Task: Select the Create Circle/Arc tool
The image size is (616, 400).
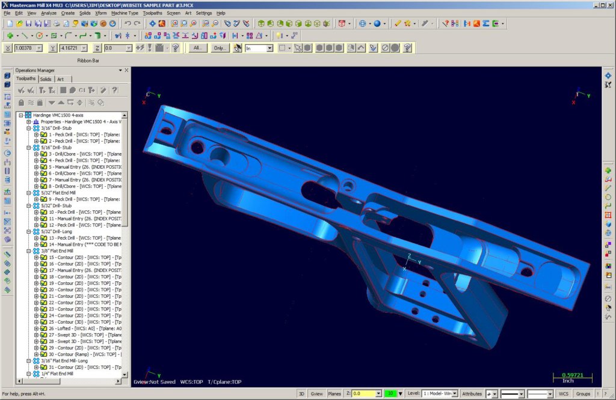Action: pos(39,35)
